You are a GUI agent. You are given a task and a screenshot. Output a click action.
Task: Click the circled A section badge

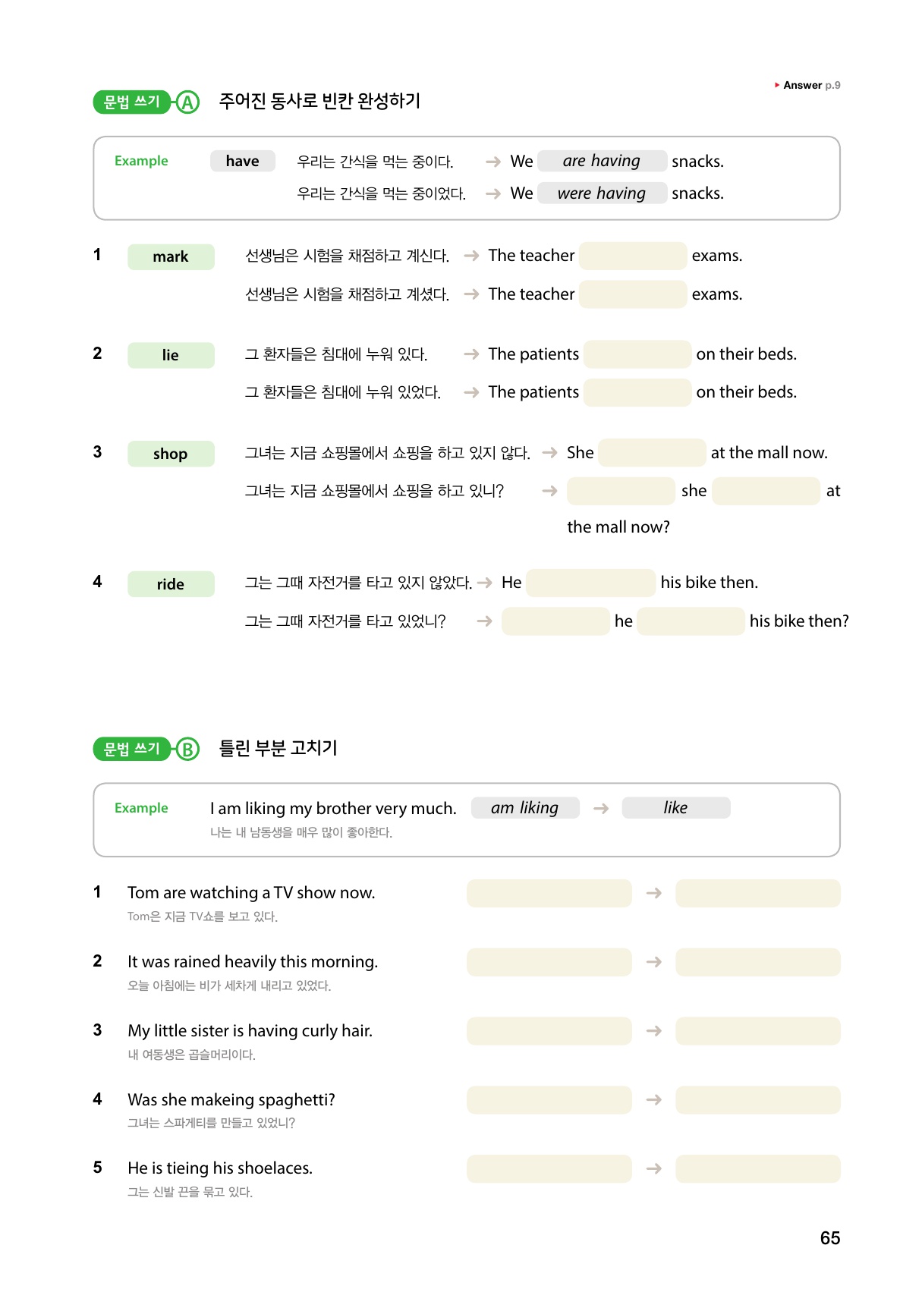pyautogui.click(x=187, y=102)
